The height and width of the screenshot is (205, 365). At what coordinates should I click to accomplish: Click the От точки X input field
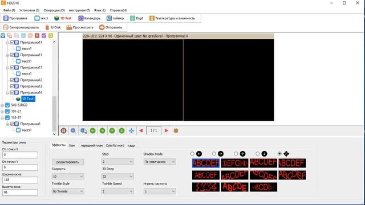(20, 155)
